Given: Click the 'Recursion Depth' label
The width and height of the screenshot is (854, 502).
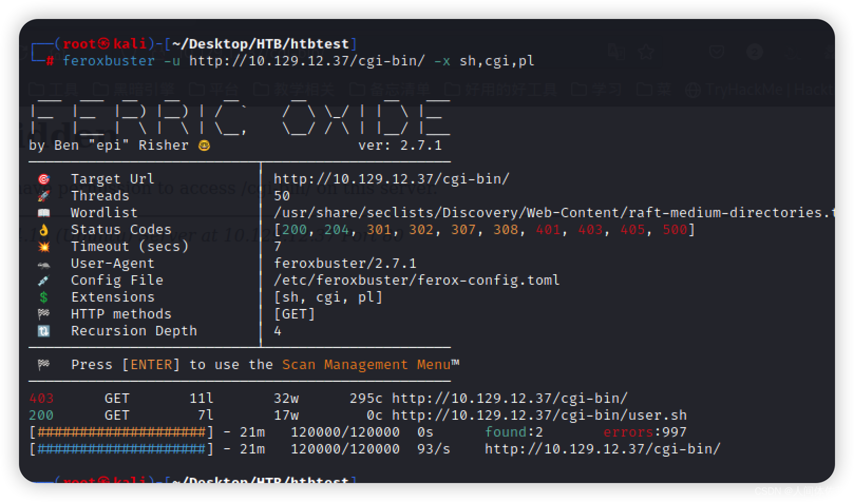Looking at the screenshot, I should 134,331.
